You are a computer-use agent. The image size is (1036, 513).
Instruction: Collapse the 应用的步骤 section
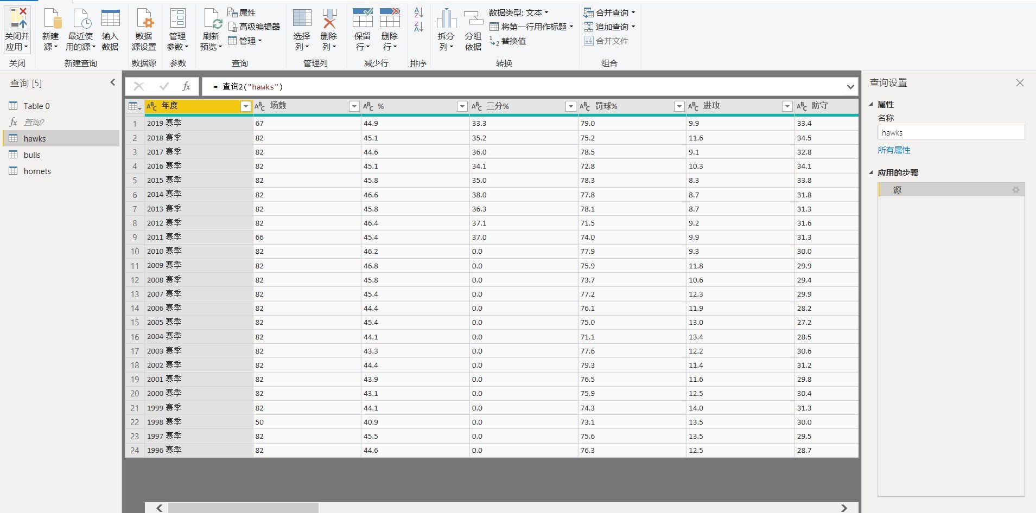click(871, 173)
